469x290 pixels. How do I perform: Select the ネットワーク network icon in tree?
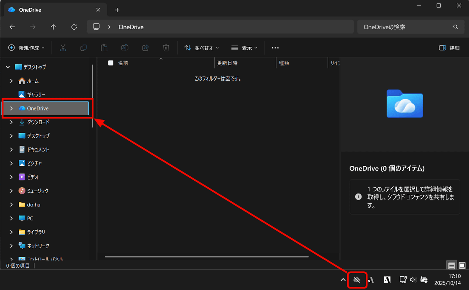pos(22,246)
